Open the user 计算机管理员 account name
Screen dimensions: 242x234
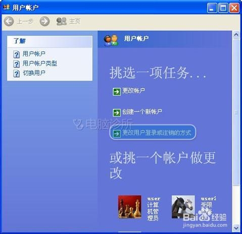pyautogui.click(x=154, y=209)
